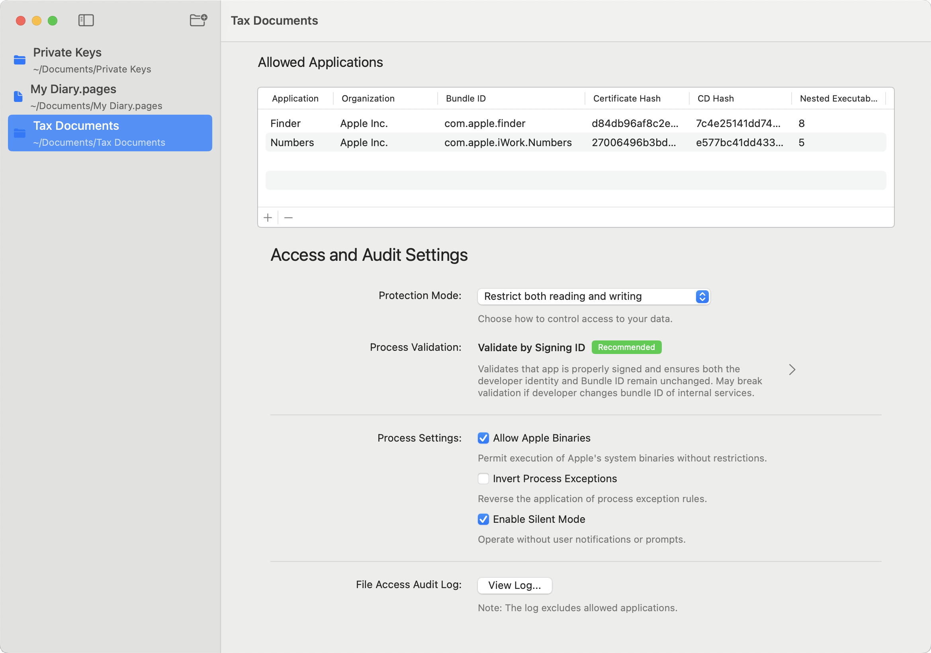
Task: Select Private Keys in the sidebar
Action: (110, 60)
